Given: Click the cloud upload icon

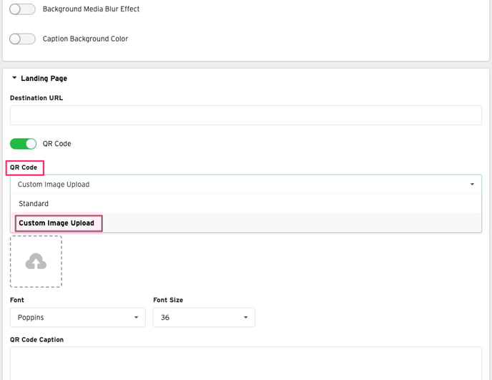Looking at the screenshot, I should [36, 263].
